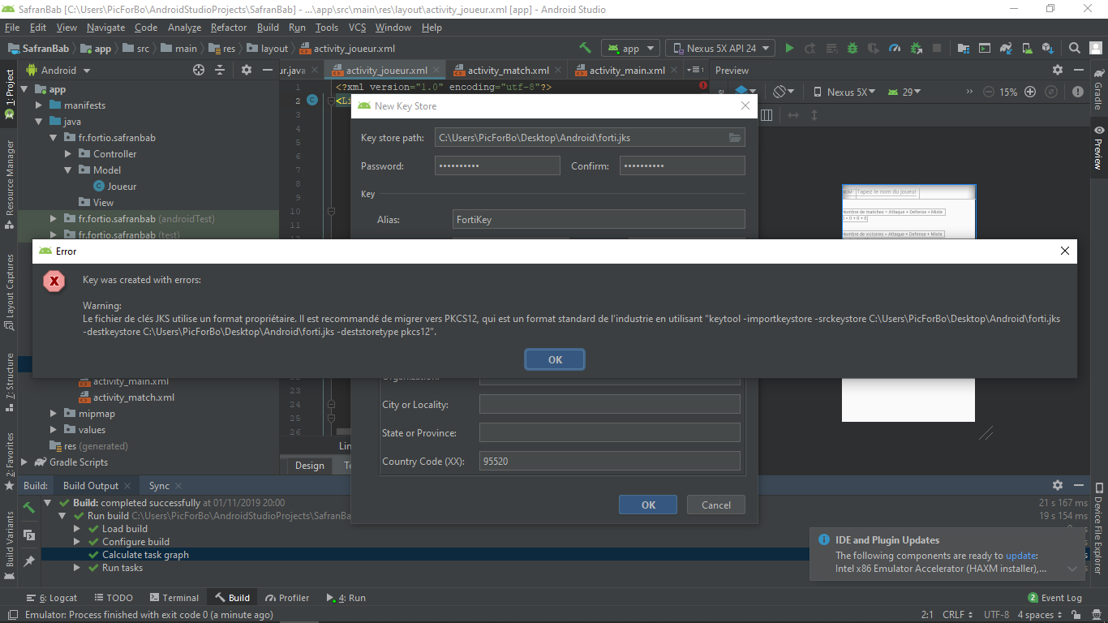Click OK in the Error dialog

[556, 359]
